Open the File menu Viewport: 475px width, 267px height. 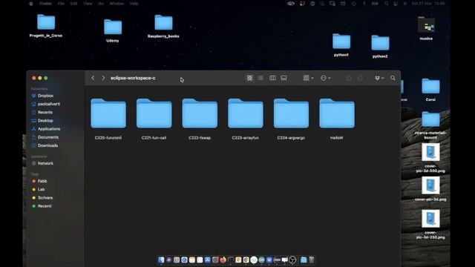(x=61, y=4)
